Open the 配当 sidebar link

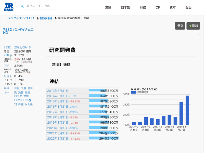(6, 76)
